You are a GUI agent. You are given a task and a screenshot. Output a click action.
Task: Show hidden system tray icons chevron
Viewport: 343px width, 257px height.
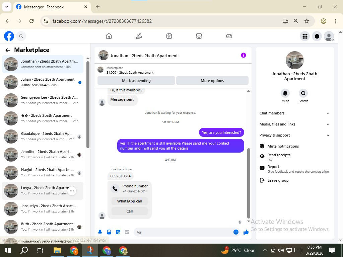pyautogui.click(x=265, y=250)
